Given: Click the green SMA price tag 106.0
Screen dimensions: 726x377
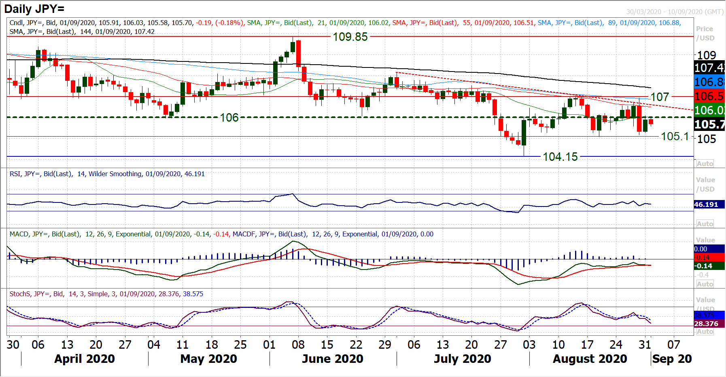Looking at the screenshot, I should [x=709, y=110].
